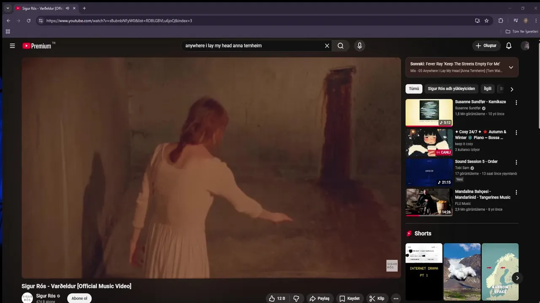Reload the page
540x303 pixels.
[x=29, y=21]
